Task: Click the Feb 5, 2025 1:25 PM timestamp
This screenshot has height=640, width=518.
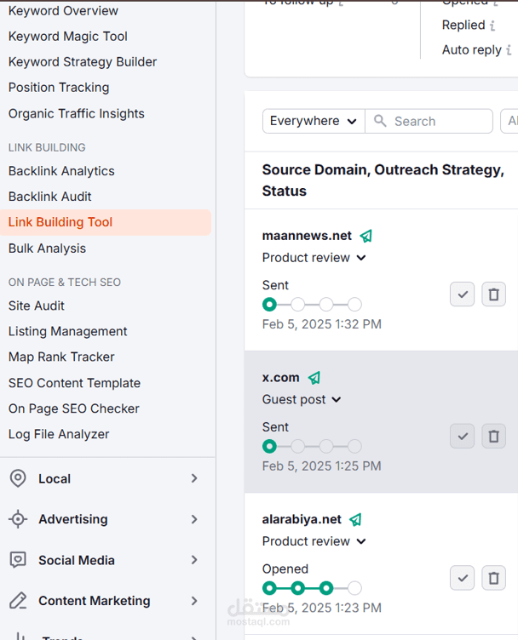Action: (x=322, y=466)
